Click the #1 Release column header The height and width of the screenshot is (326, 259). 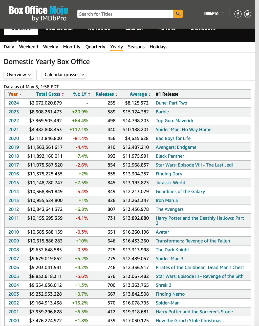167,94
